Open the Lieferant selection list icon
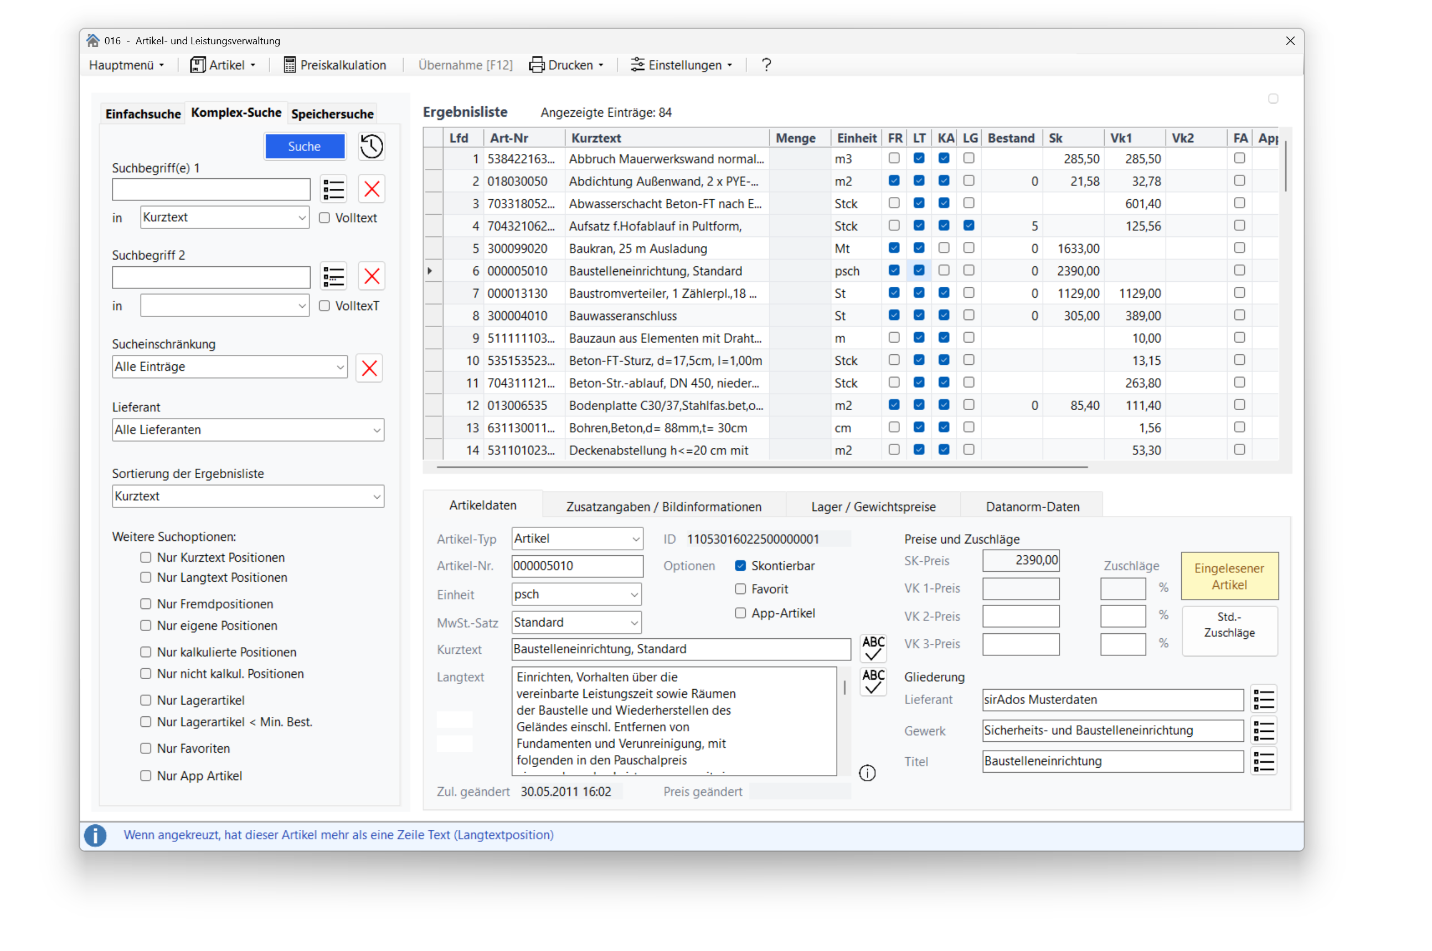 click(1263, 700)
